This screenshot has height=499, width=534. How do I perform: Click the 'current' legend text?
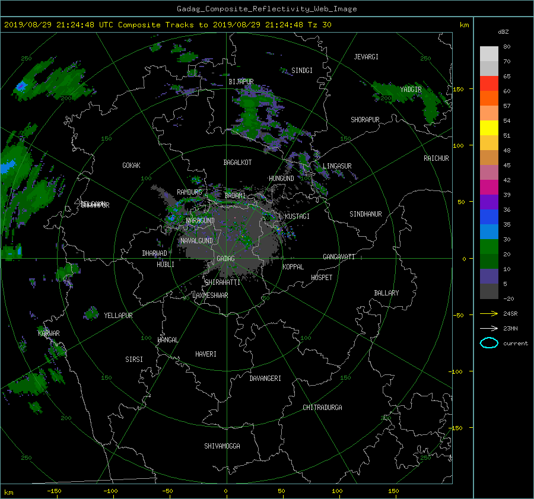pos(516,344)
